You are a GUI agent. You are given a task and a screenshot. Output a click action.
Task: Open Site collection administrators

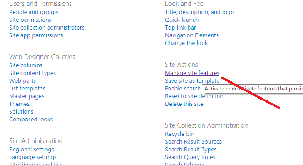point(47,28)
